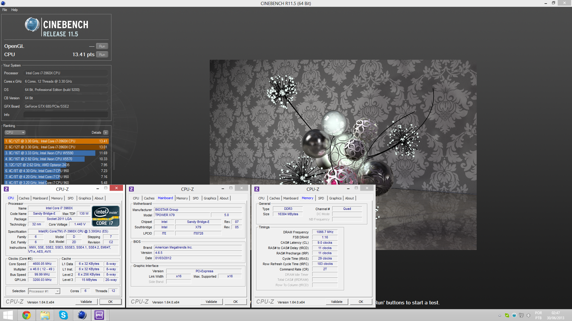
Task: Select Graphics tab in Memory CPU-Z window
Action: pyautogui.click(x=335, y=198)
